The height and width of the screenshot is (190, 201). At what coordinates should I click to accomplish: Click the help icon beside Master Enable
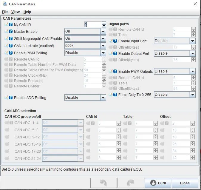tap(11, 31)
